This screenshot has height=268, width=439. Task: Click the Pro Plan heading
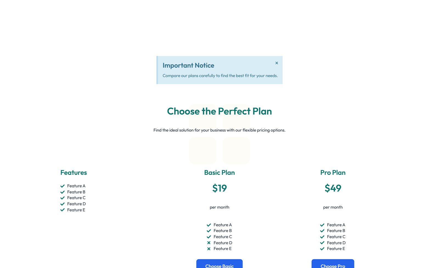coord(333,173)
